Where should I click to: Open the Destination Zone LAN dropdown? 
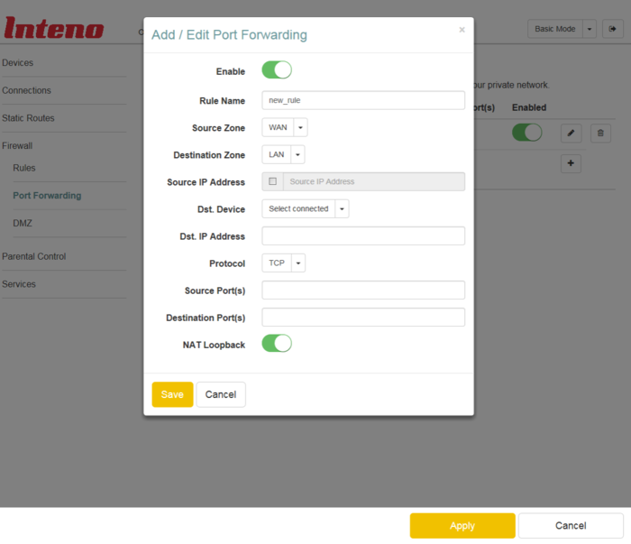click(x=283, y=154)
